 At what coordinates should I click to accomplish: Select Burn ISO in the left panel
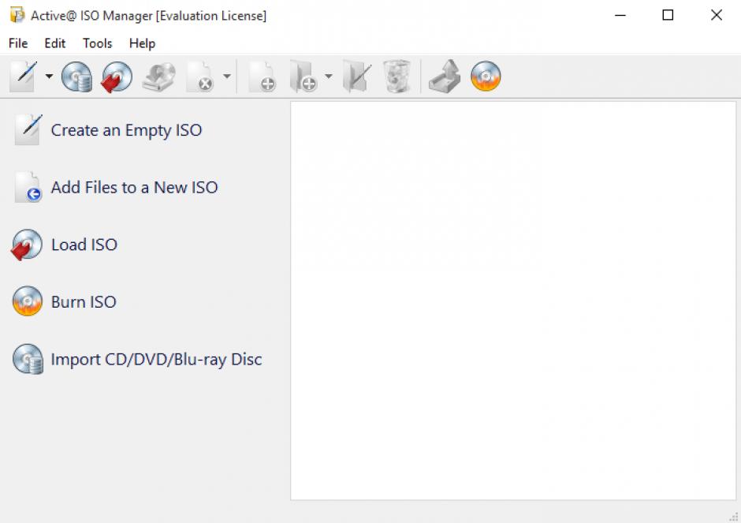coord(84,301)
